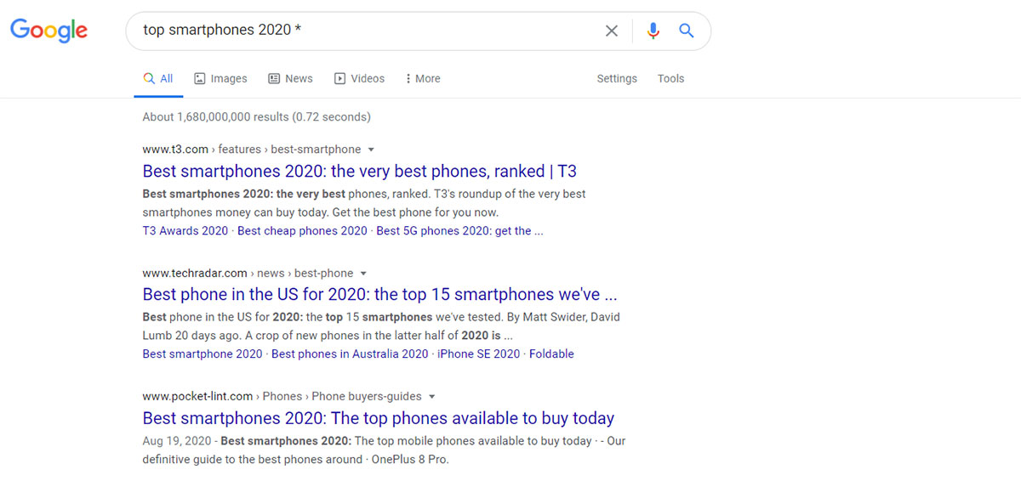Viewport: 1021px width, 481px height.
Task: Open T3 best smartphones 2020 result
Action: [359, 171]
